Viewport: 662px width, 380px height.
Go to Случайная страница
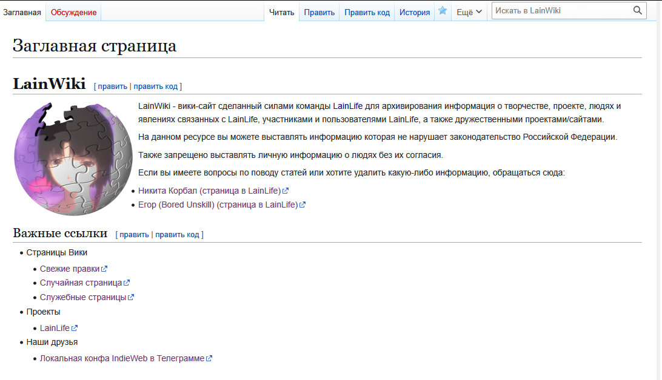pyautogui.click(x=81, y=283)
